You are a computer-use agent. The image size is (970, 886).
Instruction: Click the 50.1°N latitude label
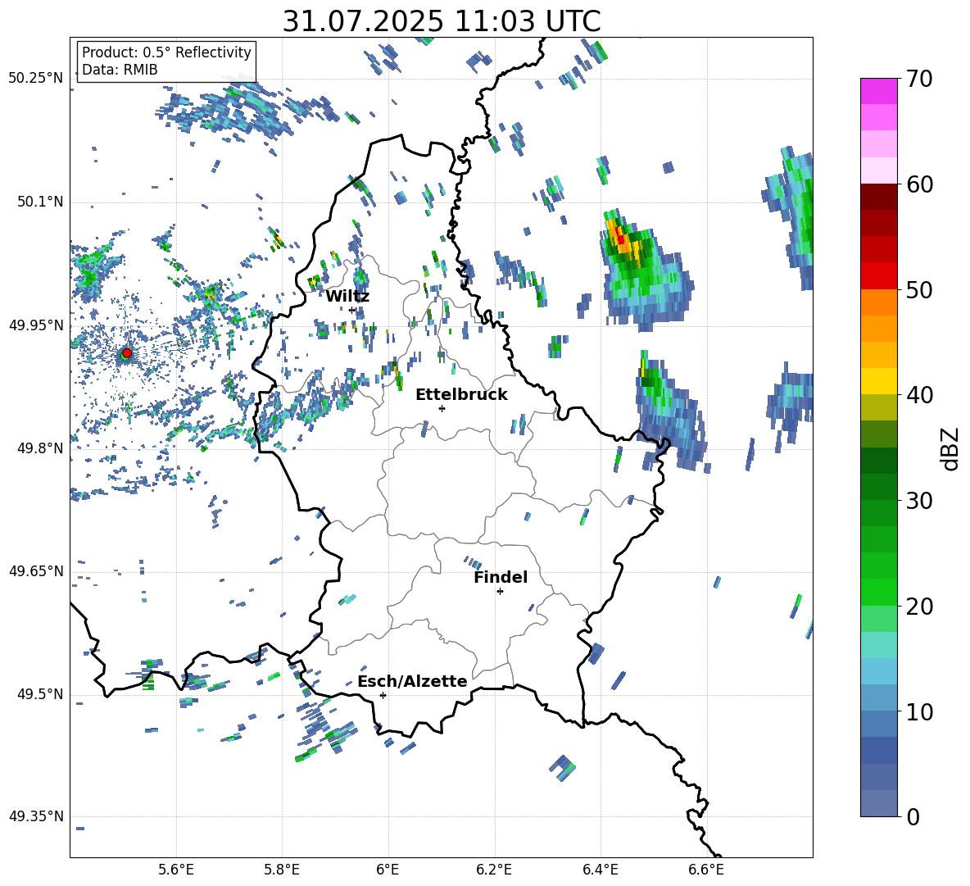[40, 202]
